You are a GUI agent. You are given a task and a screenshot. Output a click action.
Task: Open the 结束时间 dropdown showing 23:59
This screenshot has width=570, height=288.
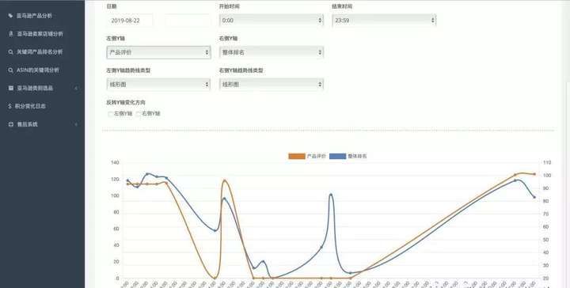[x=384, y=21]
